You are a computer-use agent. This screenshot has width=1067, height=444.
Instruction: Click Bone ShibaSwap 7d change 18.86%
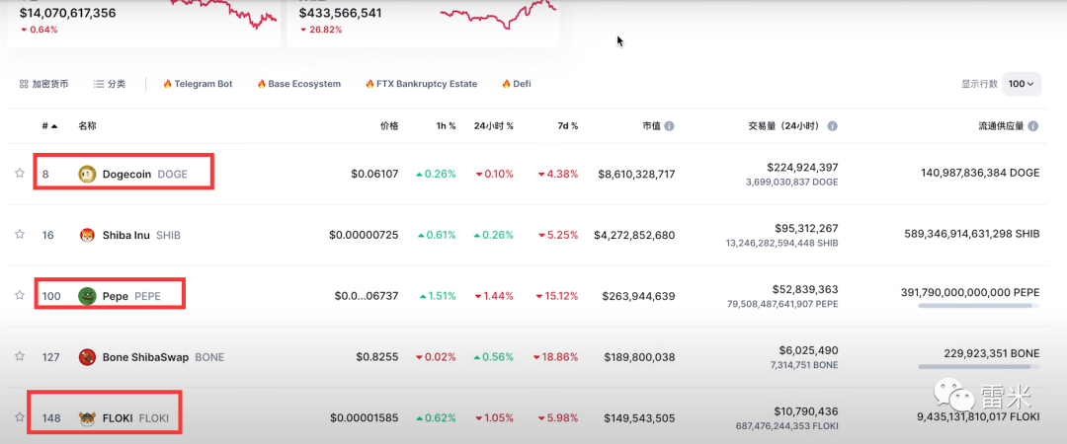point(556,357)
